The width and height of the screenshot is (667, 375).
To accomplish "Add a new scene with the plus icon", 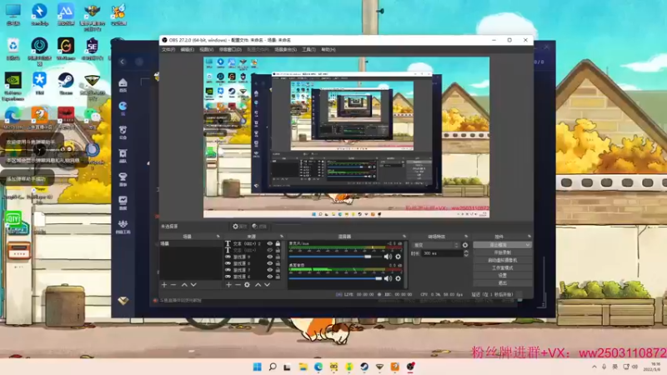I will click(x=164, y=285).
